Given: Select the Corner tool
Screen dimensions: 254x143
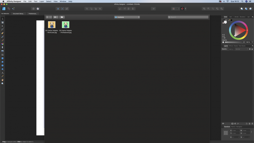Looking at the screenshot, I should tap(3, 30).
